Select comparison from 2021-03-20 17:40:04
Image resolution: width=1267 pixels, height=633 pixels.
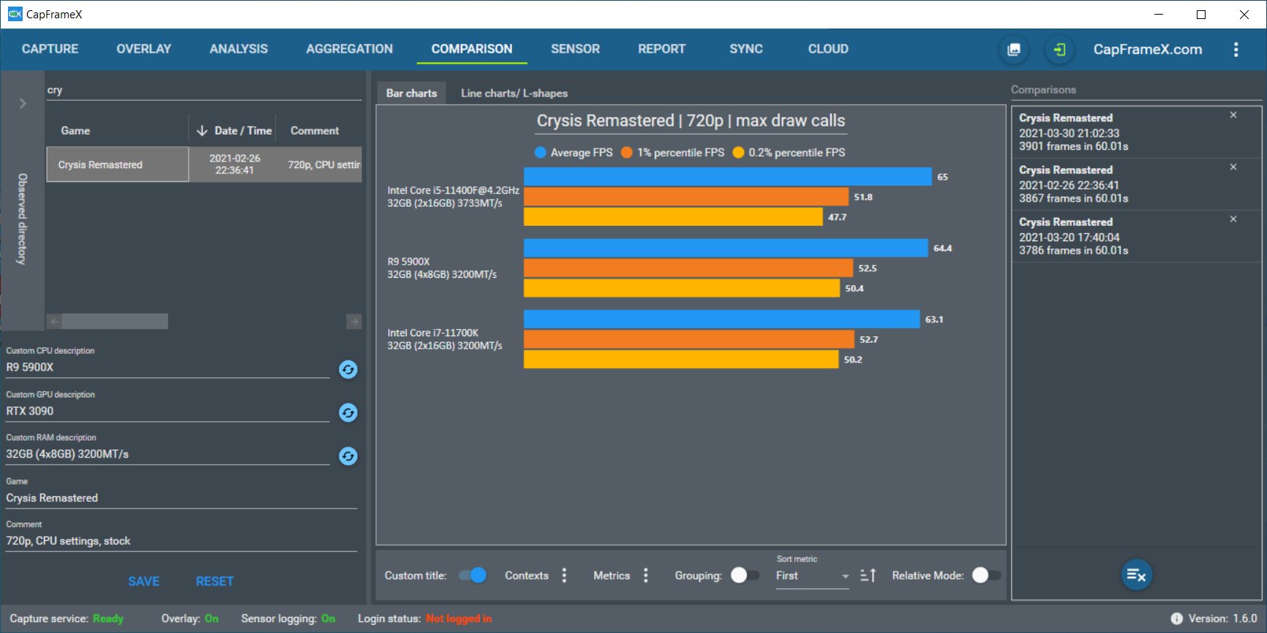(x=1136, y=236)
